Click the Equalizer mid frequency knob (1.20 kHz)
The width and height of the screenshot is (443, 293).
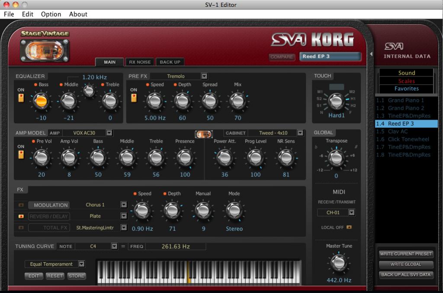[89, 91]
